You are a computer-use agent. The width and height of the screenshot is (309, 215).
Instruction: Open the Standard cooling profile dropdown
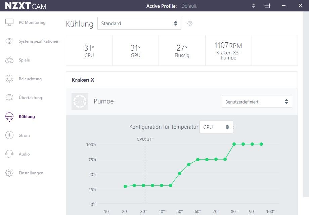[139, 23]
